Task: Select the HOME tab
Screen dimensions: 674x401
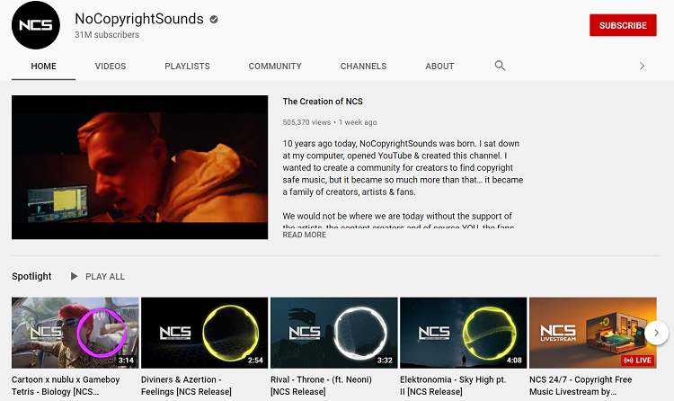Action: [43, 67]
